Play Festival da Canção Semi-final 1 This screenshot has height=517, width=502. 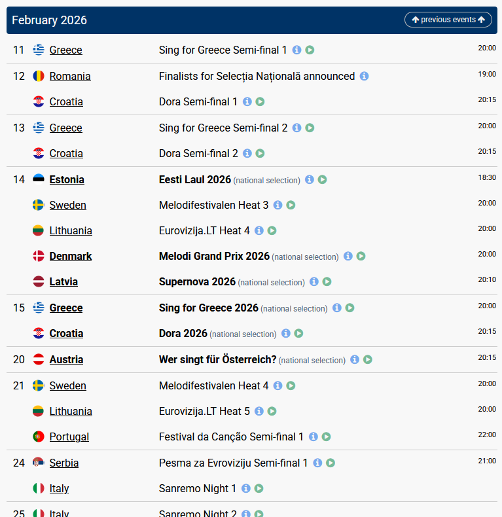tap(326, 437)
